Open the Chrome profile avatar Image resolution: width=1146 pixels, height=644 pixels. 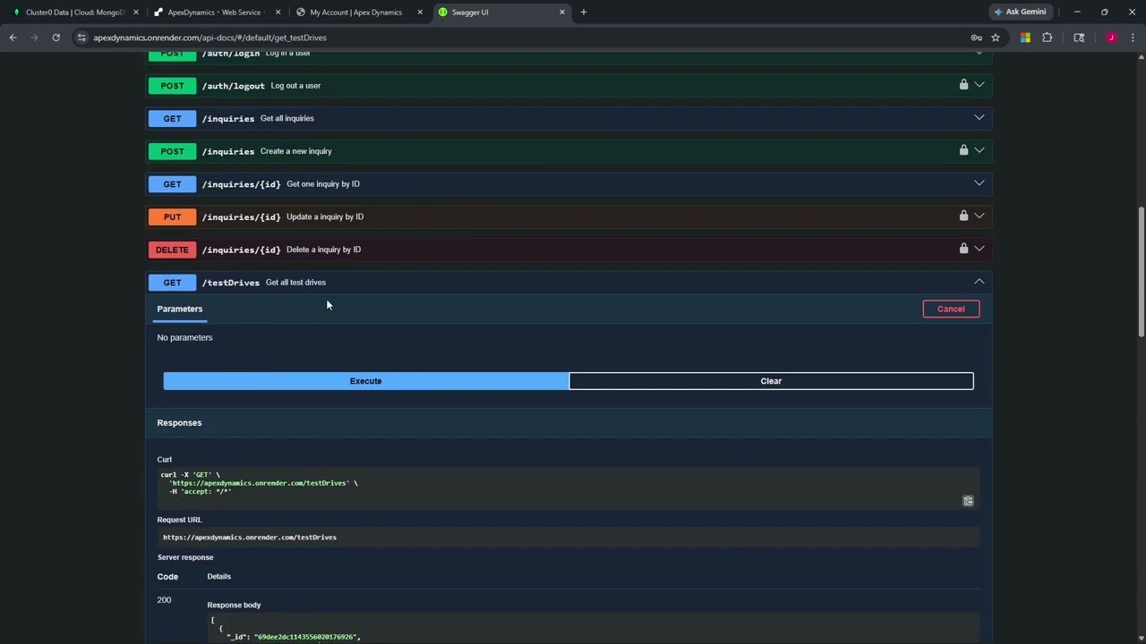tap(1111, 38)
